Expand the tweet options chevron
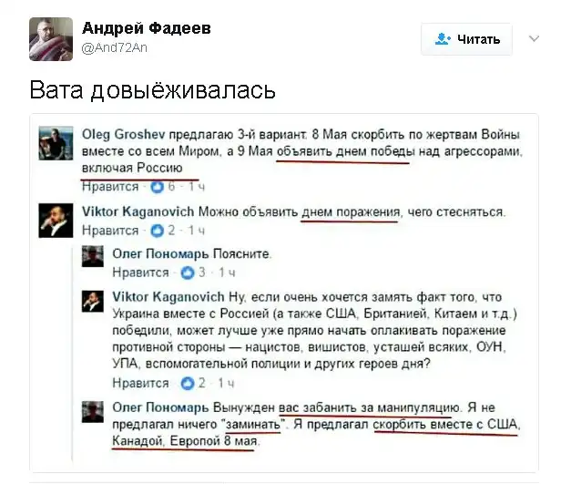 tap(534, 38)
